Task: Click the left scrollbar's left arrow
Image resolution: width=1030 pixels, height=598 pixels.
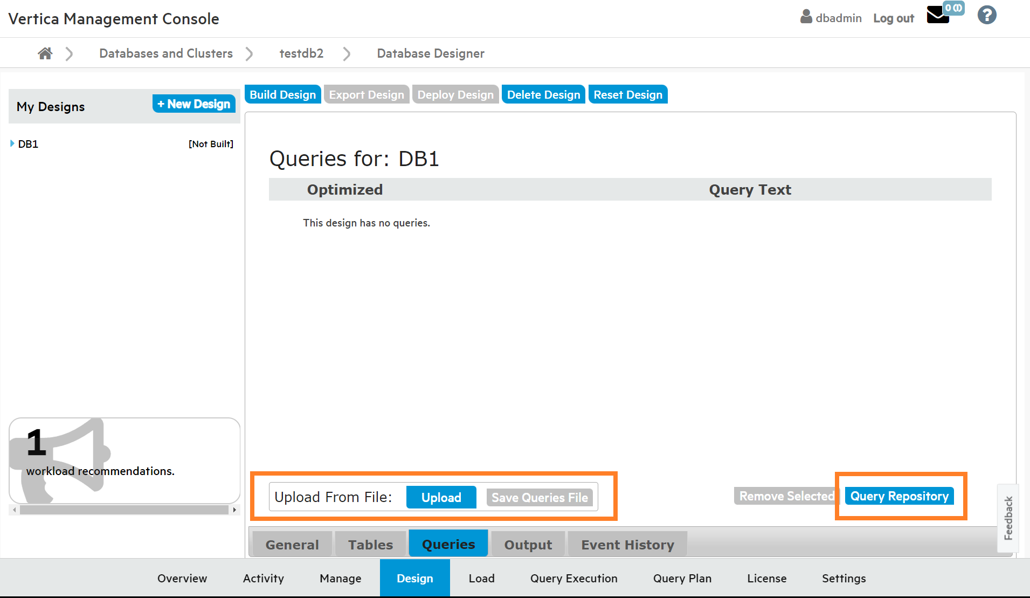Action: point(15,510)
